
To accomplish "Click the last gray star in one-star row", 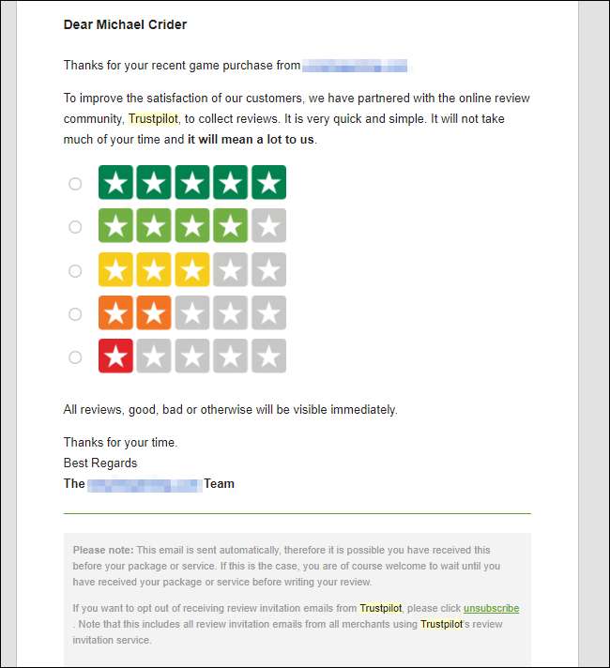I will pos(268,357).
